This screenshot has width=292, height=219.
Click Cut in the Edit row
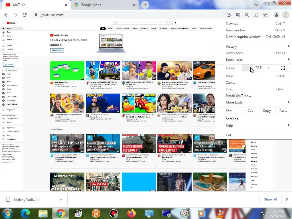(250, 111)
